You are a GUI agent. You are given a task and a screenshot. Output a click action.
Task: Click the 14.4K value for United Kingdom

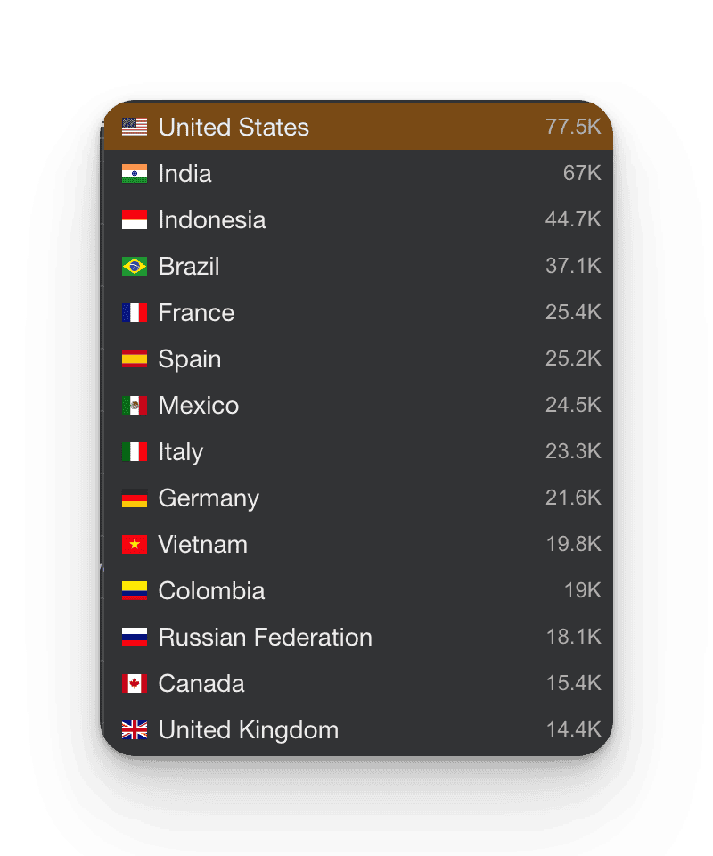click(x=573, y=729)
